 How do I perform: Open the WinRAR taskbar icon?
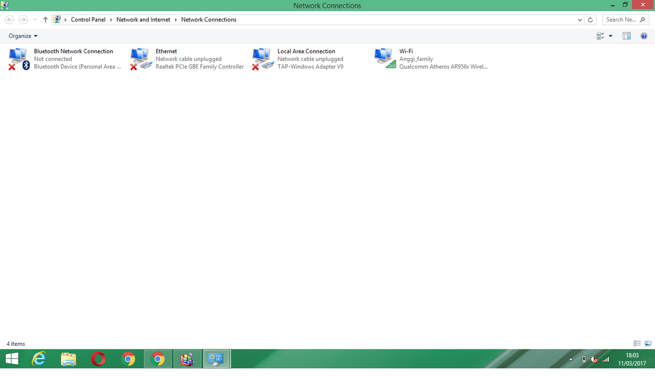[187, 359]
